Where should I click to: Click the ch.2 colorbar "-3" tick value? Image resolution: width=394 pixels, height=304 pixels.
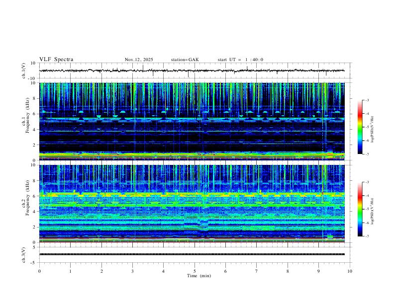(x=367, y=182)
